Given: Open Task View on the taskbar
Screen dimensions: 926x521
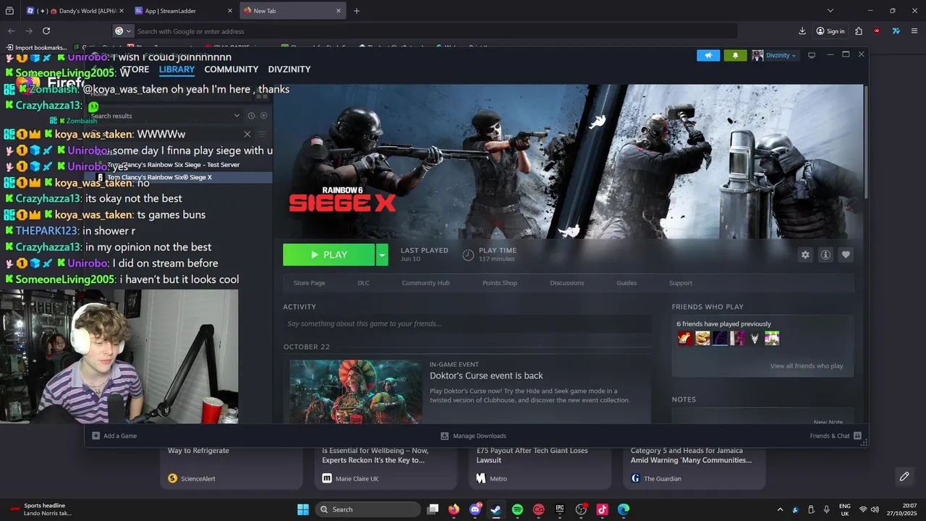Looking at the screenshot, I should click(x=433, y=509).
